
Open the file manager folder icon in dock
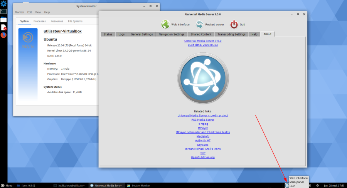(3, 19)
